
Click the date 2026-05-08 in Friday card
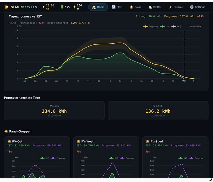tap(158, 116)
